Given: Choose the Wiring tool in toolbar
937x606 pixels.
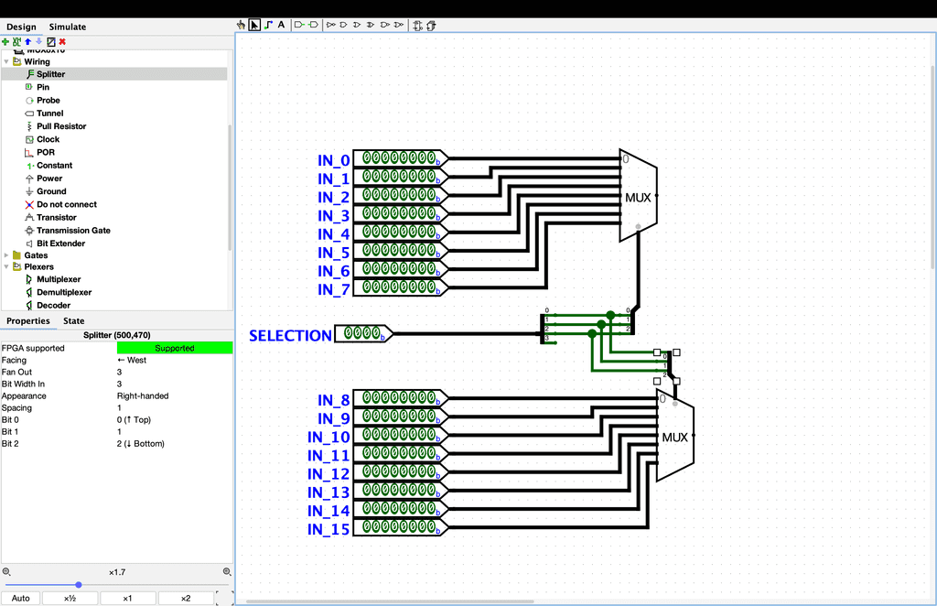Looking at the screenshot, I should (x=268, y=25).
